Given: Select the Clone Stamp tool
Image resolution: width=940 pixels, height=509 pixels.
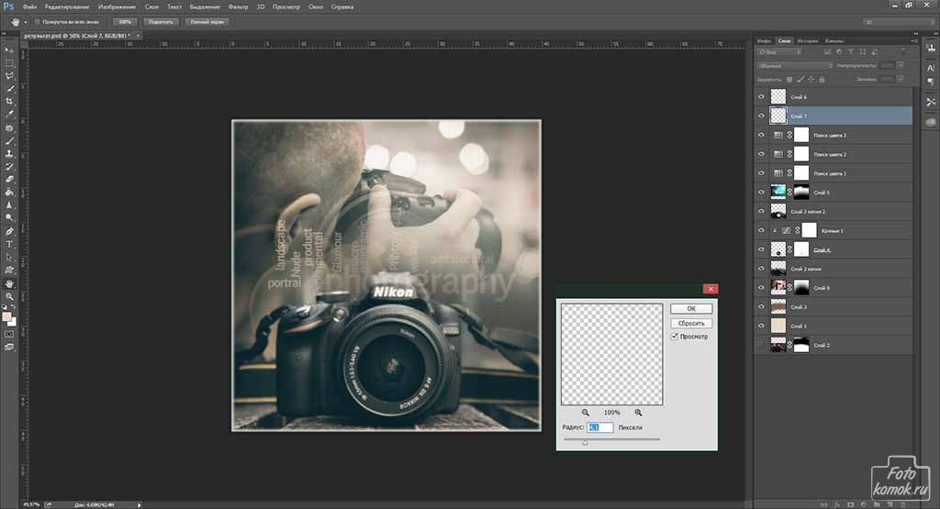Looking at the screenshot, I should point(9,154).
